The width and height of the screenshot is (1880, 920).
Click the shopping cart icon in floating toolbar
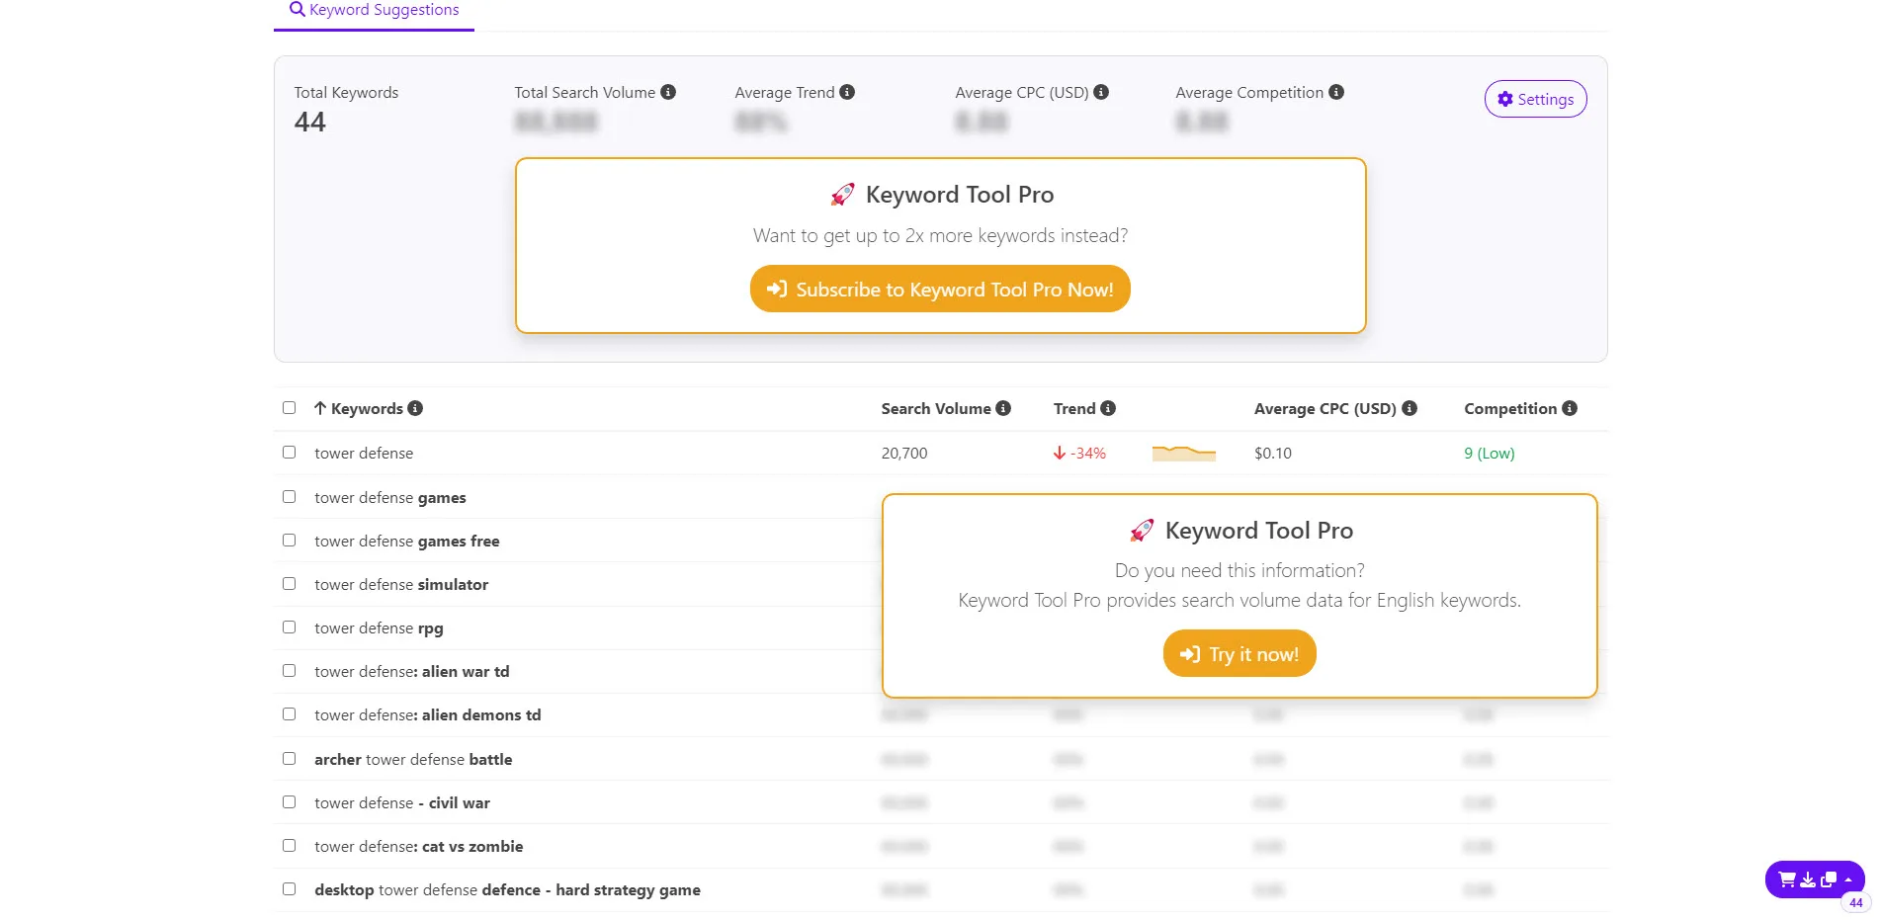pyautogui.click(x=1786, y=879)
